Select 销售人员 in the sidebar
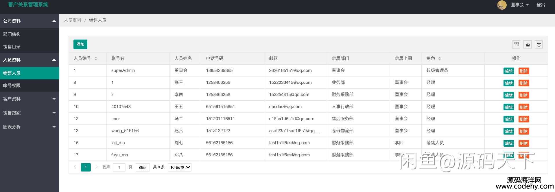Viewport: 555px width, 192px height. pos(29,73)
